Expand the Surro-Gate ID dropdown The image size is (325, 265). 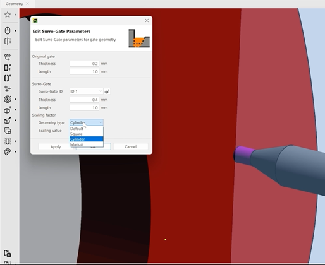coord(86,91)
